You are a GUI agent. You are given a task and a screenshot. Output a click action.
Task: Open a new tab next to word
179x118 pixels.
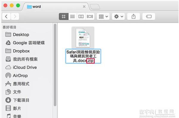[95, 7]
